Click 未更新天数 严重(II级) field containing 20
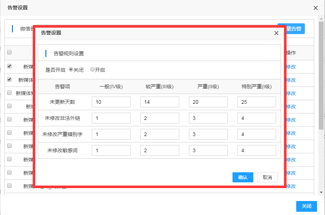Image resolution: width=325 pixels, height=215 pixels. [208, 102]
